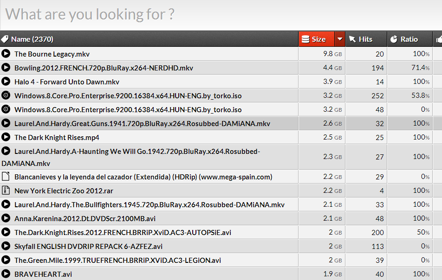
Task: Open Laurel.And.Hardy.A-Haunting We Will Go link
Action: (131, 157)
